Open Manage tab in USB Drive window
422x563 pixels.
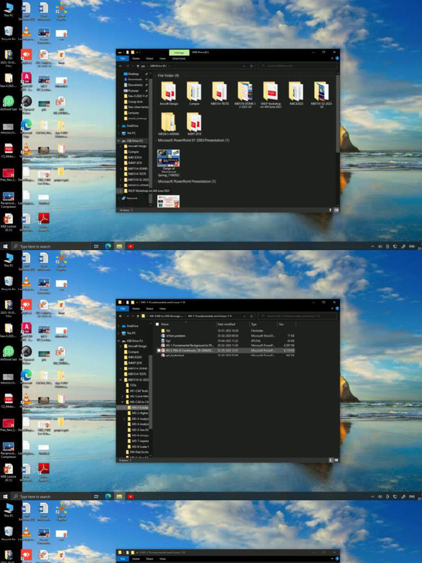(x=179, y=52)
